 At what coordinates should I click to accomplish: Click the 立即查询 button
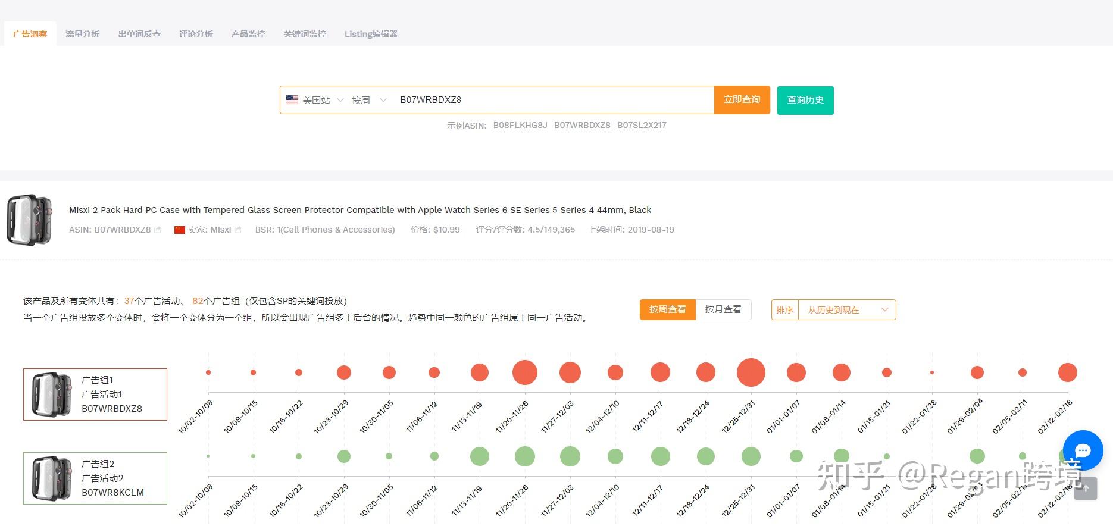pyautogui.click(x=742, y=100)
